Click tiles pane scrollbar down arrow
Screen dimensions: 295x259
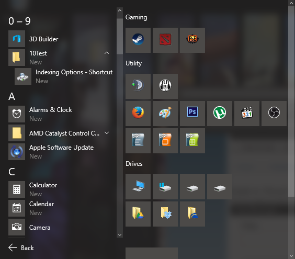click(291, 256)
